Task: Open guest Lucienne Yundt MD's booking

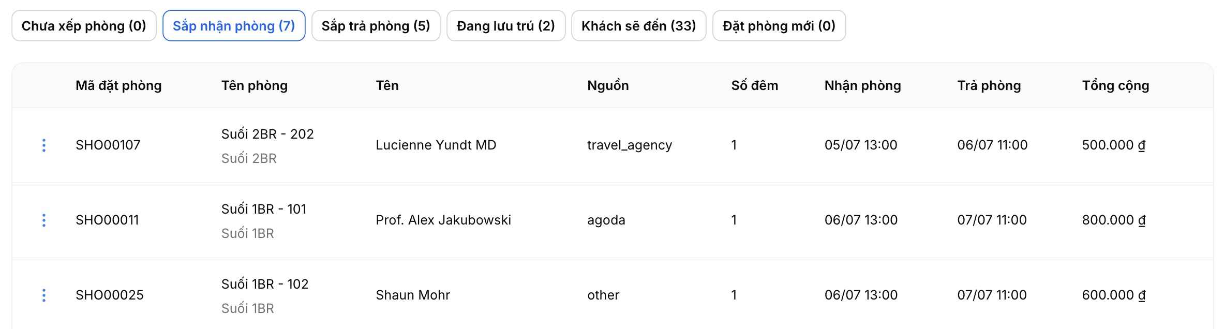Action: coord(613,145)
